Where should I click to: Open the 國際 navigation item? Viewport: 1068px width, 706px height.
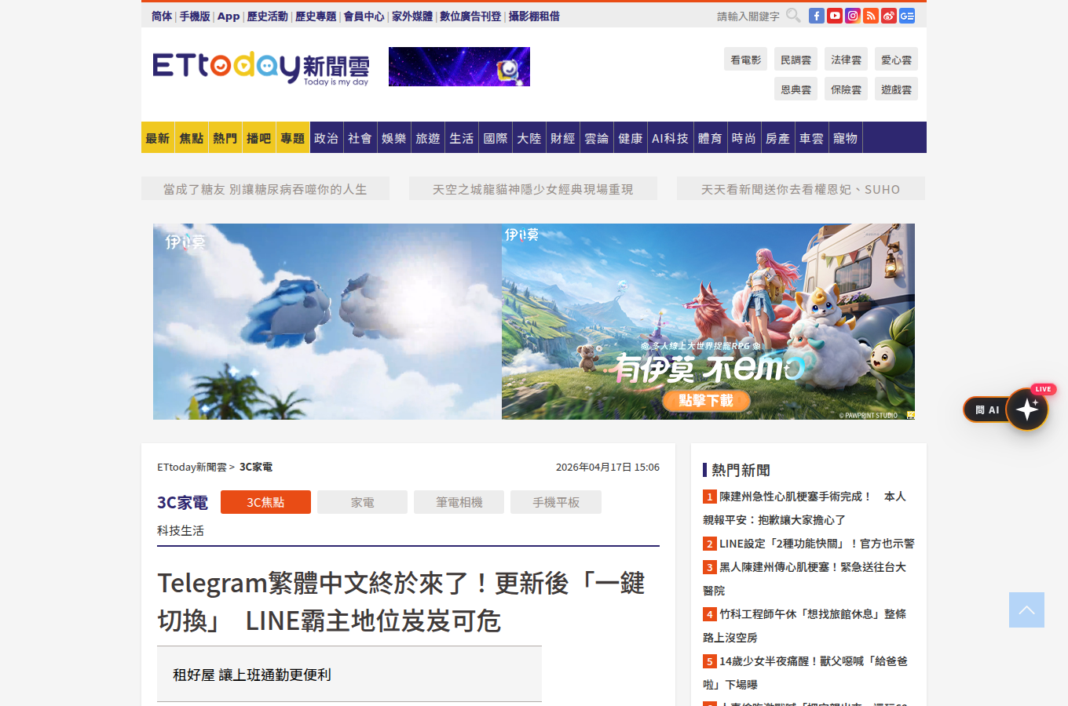pyautogui.click(x=496, y=138)
